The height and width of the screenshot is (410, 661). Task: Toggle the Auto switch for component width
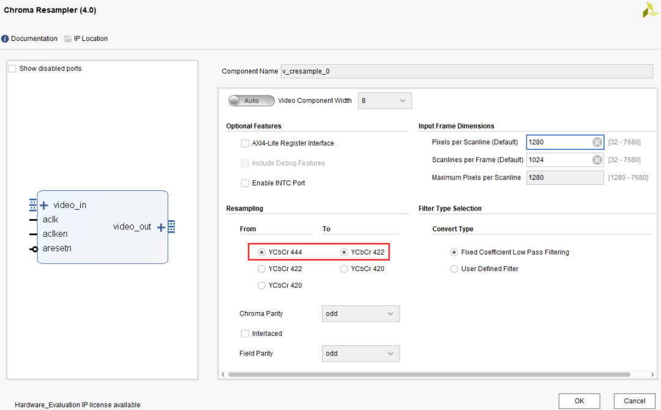252,100
